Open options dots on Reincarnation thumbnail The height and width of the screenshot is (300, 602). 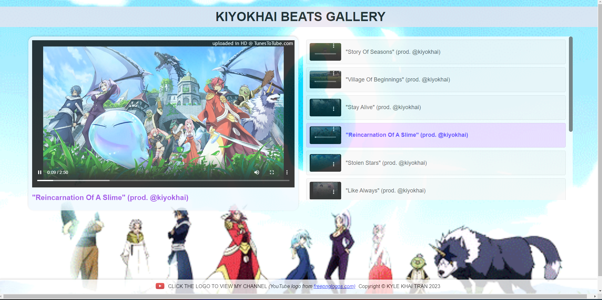tap(334, 129)
